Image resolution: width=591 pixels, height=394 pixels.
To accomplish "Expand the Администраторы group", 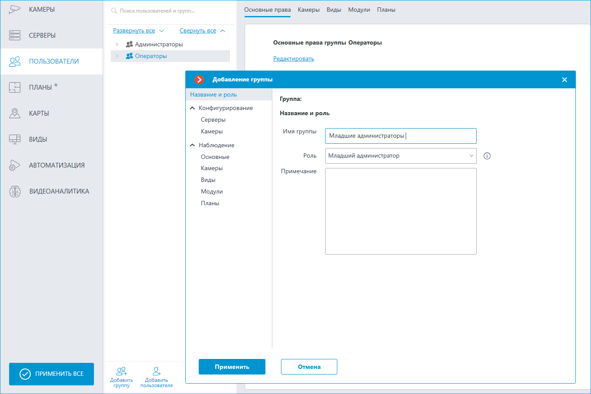I will tap(117, 44).
